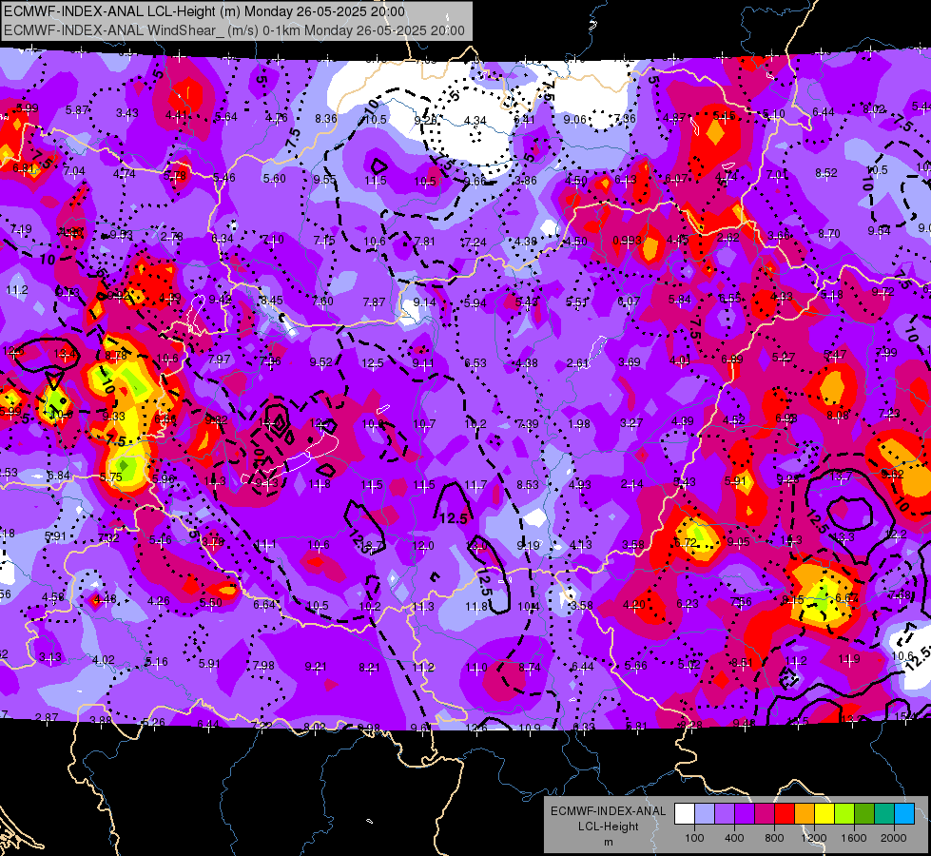Screen dimensions: 931x856
Task: Click the wind shear value 4.26
Action: click(159, 600)
